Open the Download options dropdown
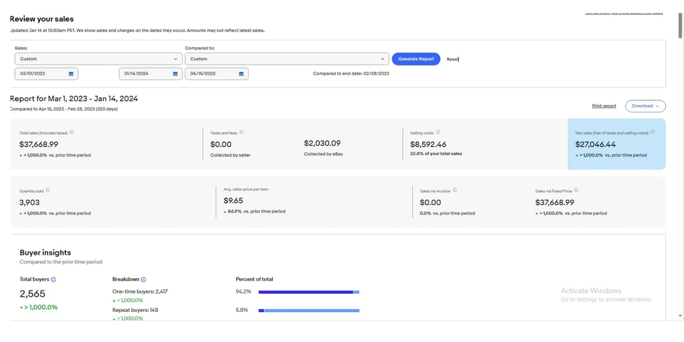Screen dimensions: 684x342 pos(645,106)
